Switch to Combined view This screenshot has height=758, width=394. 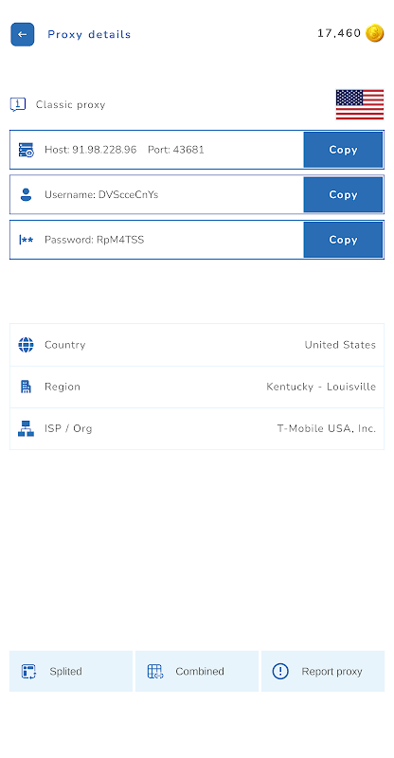click(197, 671)
